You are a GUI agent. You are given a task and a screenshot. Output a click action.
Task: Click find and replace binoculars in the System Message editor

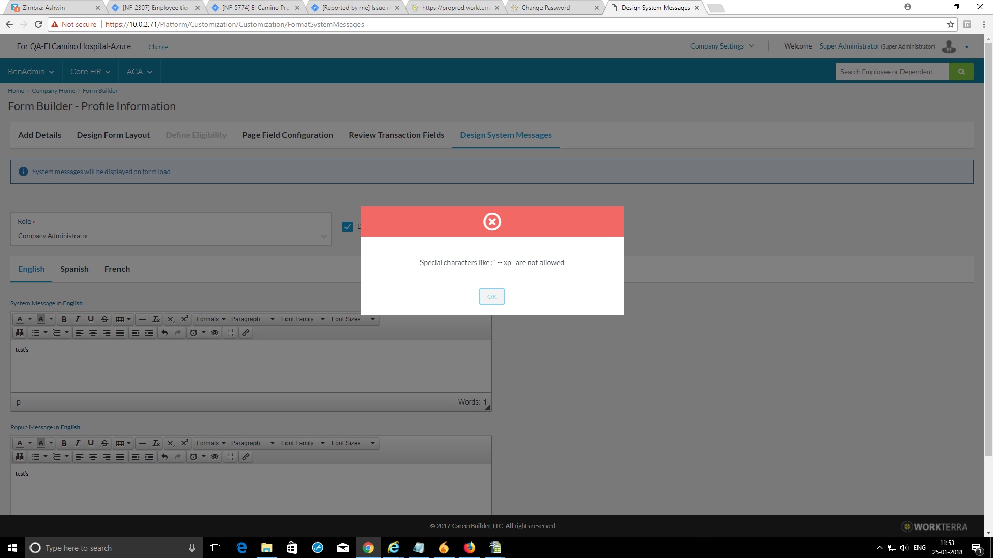click(x=20, y=333)
